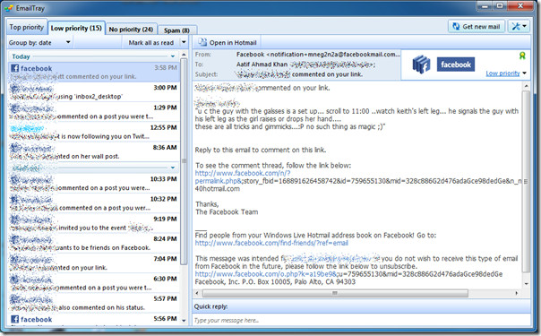Click the Facebook 3D cube logo
Image resolution: width=541 pixels, height=336 pixels.
tap(421, 65)
